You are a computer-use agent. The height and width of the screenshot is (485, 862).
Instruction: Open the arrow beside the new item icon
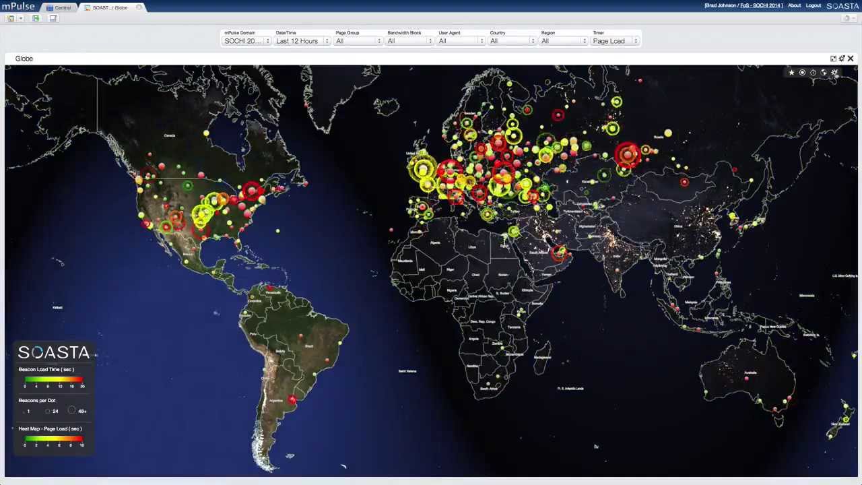point(20,18)
